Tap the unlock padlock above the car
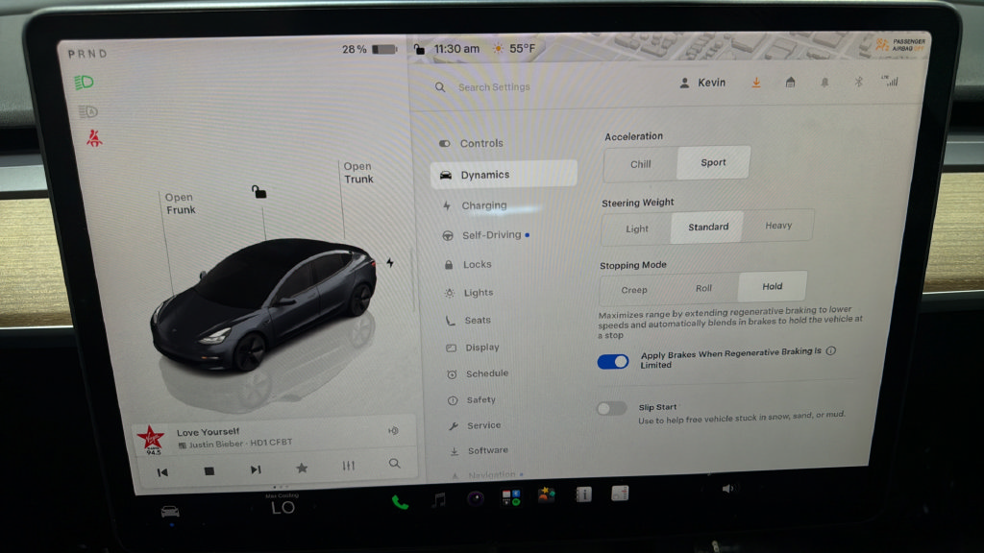 coord(258,191)
